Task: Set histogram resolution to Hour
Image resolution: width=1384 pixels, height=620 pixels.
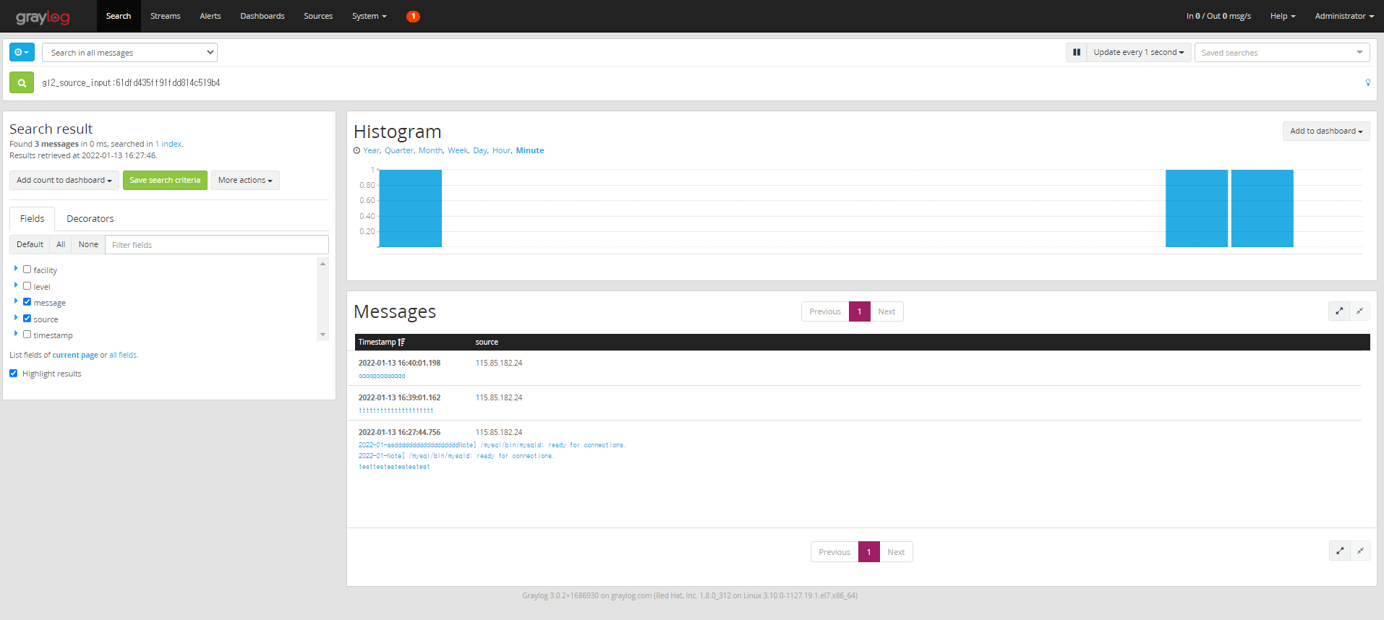Action: pos(501,150)
